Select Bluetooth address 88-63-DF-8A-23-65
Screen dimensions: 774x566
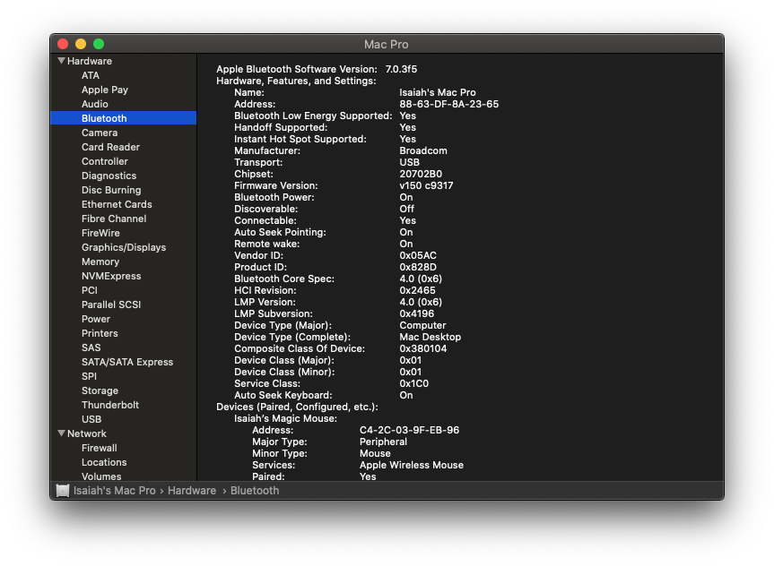point(449,104)
